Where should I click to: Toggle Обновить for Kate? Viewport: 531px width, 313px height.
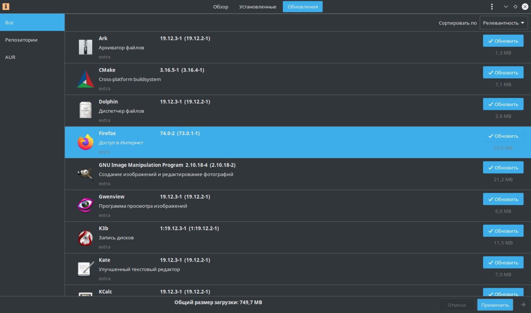click(x=503, y=263)
